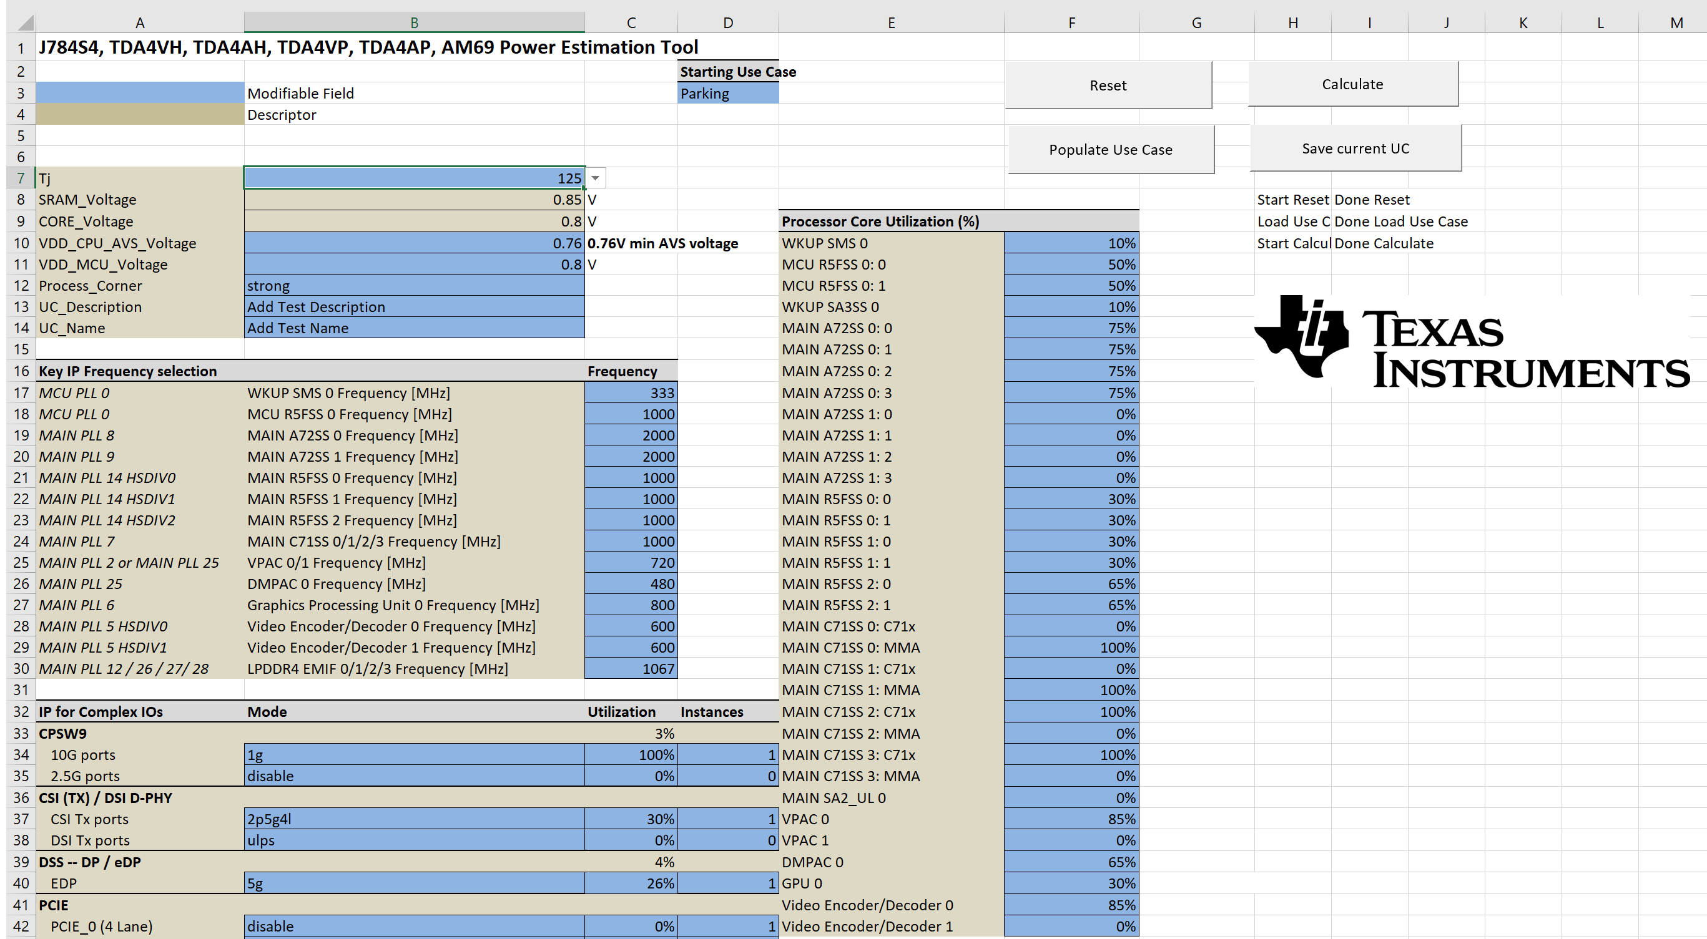Click the SRAM_Voltage value 0.85
Image resolution: width=1707 pixels, height=939 pixels.
tap(414, 199)
